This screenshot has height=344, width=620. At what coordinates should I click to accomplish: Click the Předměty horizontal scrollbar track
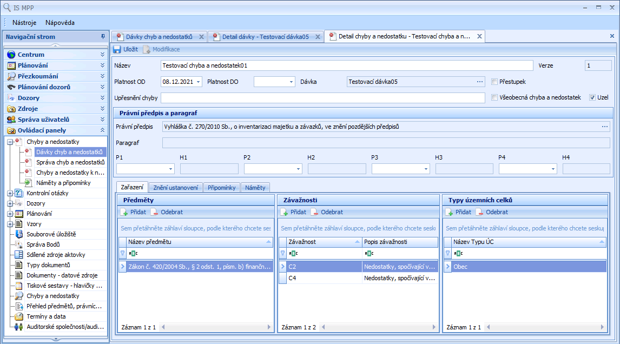[x=216, y=327]
